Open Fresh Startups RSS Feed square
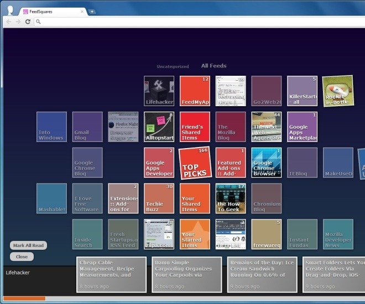The width and height of the screenshot is (365, 304). click(x=123, y=234)
